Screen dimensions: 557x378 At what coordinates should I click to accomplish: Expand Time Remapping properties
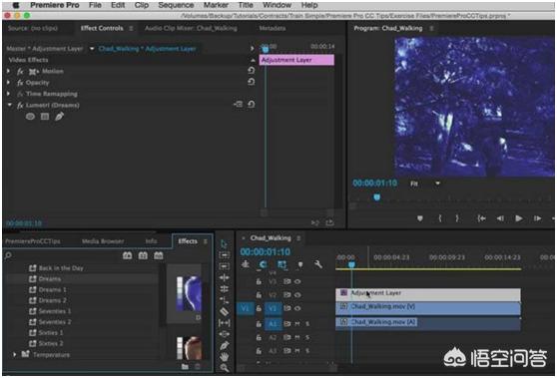9,94
